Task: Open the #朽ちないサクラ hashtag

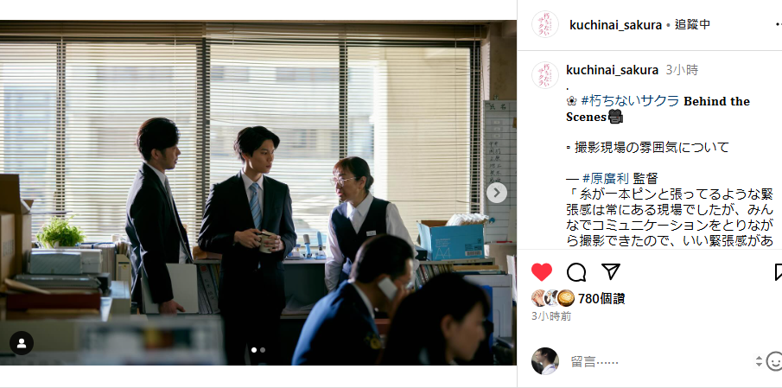Action: [x=631, y=101]
